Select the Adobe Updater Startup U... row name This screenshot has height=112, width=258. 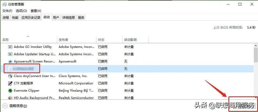(35, 54)
